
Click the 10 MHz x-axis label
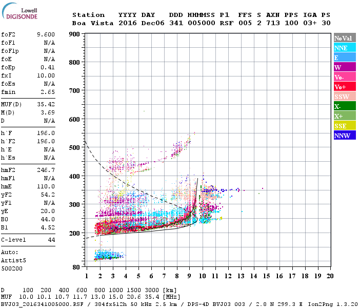tap(203, 276)
